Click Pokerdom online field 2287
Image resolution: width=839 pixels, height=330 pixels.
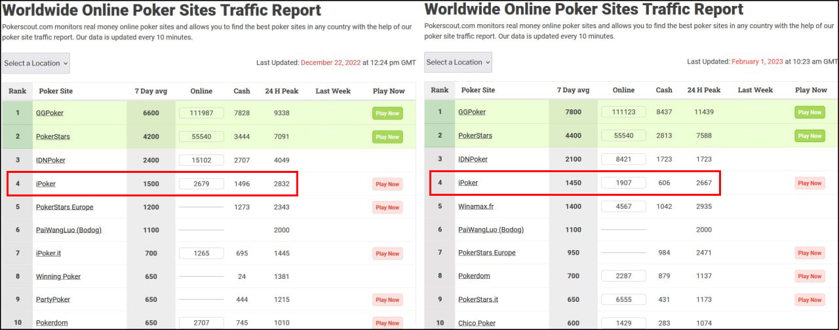click(x=623, y=276)
